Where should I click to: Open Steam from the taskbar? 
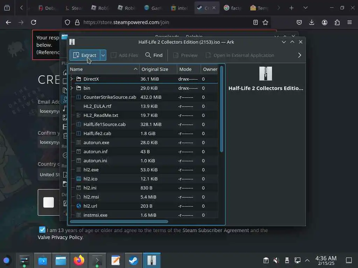[133, 260]
